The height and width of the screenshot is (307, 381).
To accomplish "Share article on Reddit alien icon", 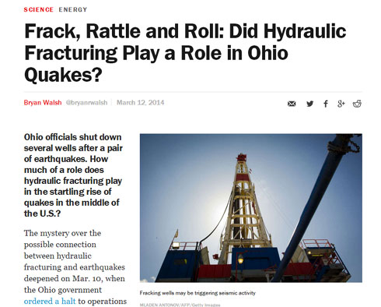I will click(x=357, y=104).
